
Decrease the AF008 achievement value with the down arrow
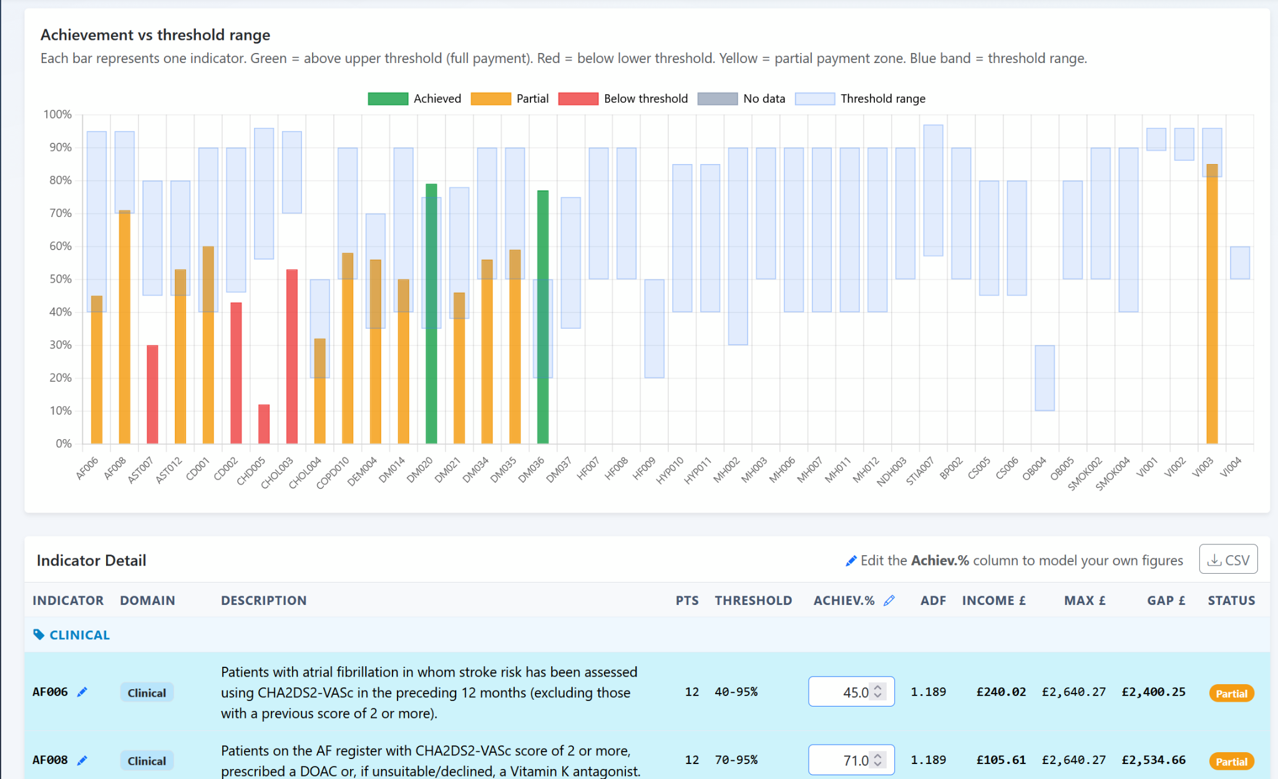click(x=878, y=764)
